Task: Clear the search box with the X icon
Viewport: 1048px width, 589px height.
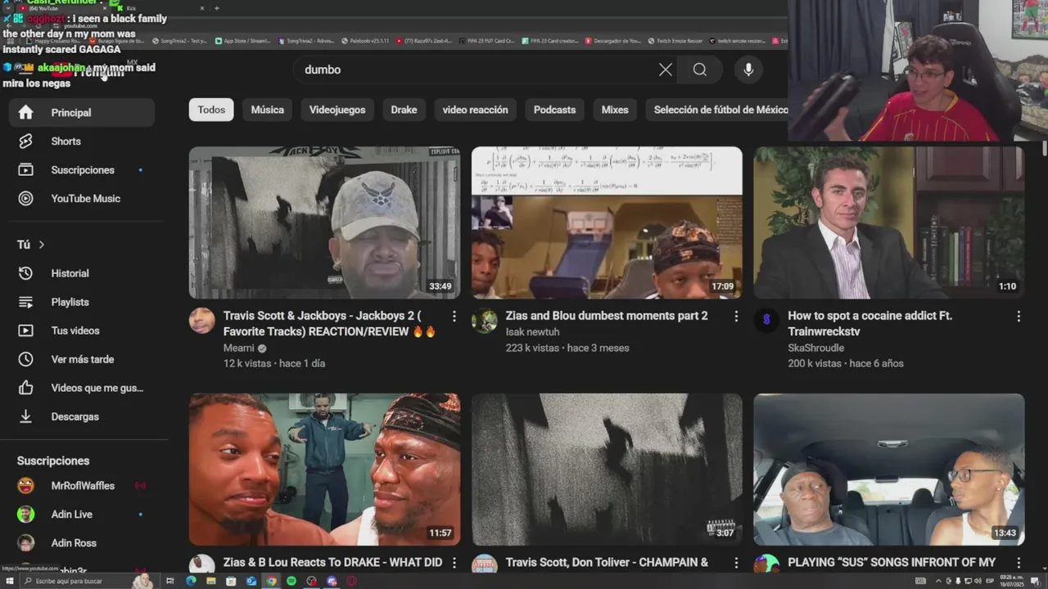Action: (666, 70)
